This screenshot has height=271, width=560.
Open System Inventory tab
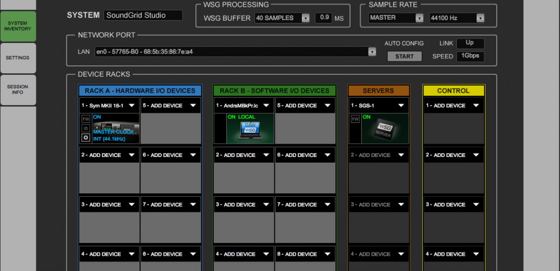18,26
